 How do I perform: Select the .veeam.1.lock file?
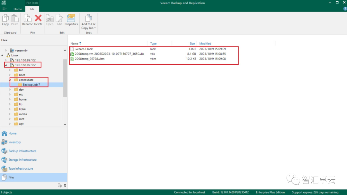click(x=84, y=49)
